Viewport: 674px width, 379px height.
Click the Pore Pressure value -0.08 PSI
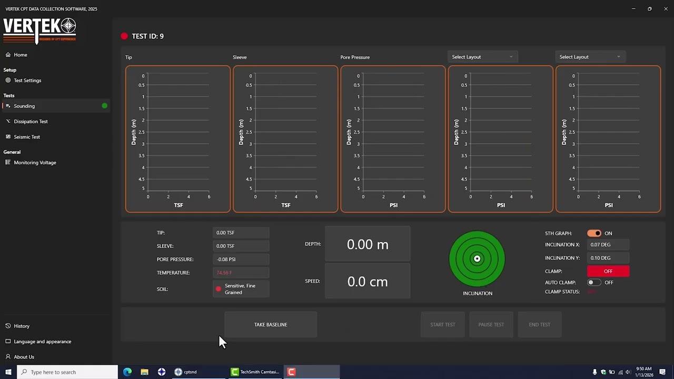pyautogui.click(x=241, y=259)
